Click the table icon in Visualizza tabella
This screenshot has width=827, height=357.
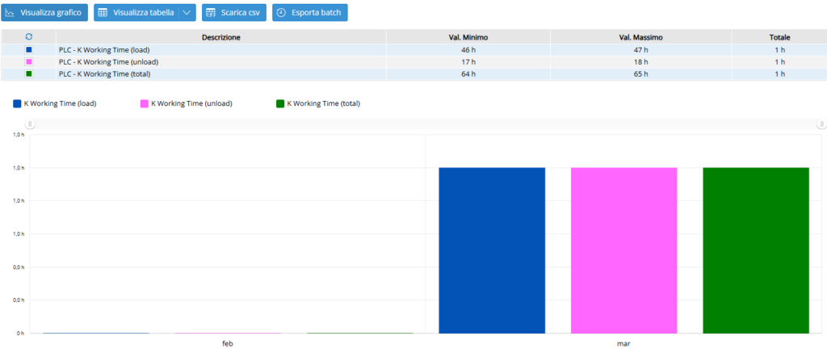(103, 13)
